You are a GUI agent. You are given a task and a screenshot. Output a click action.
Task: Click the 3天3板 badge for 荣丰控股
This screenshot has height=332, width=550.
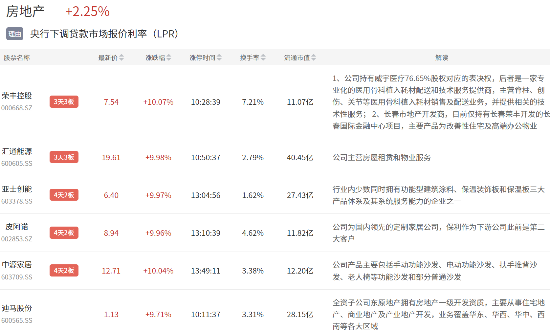click(x=64, y=102)
